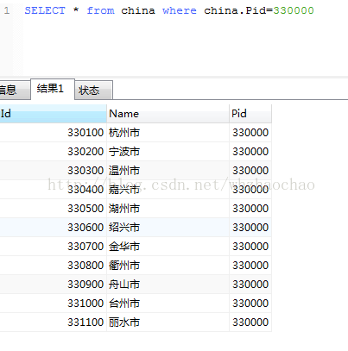Sort by the Name column header

point(168,114)
